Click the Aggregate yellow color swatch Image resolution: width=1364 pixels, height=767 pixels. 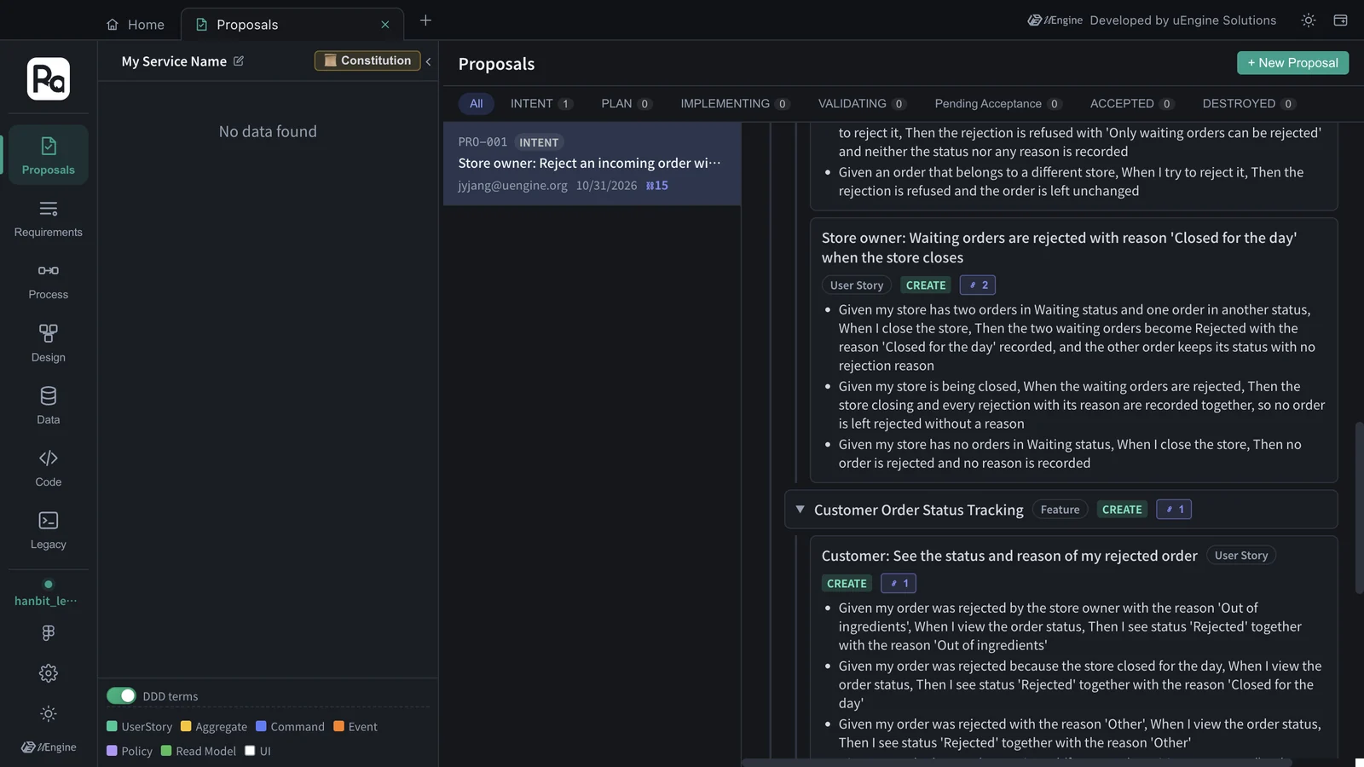tap(186, 726)
